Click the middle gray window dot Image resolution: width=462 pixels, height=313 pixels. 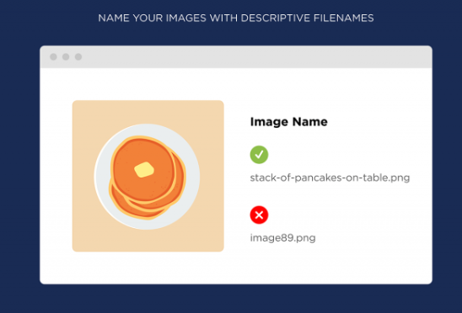coord(66,56)
